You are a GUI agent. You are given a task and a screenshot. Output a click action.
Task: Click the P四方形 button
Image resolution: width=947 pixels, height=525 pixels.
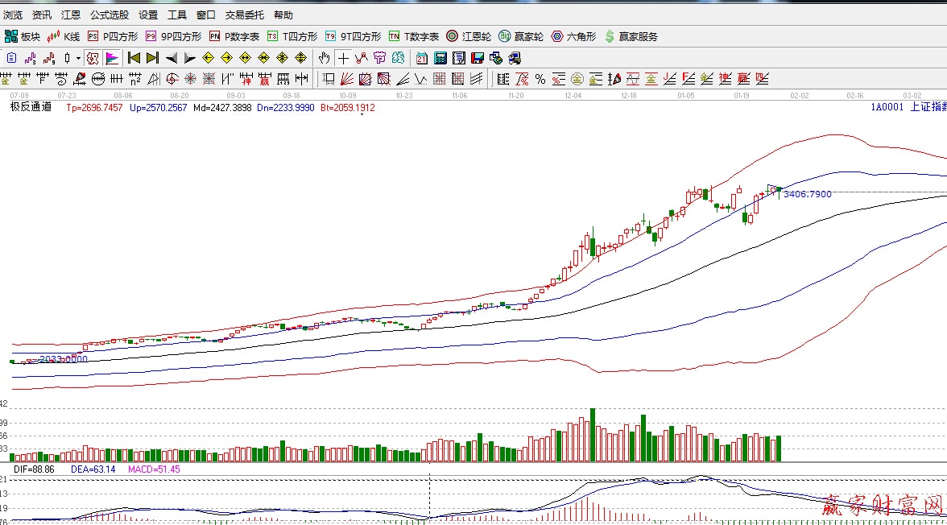pyautogui.click(x=113, y=36)
